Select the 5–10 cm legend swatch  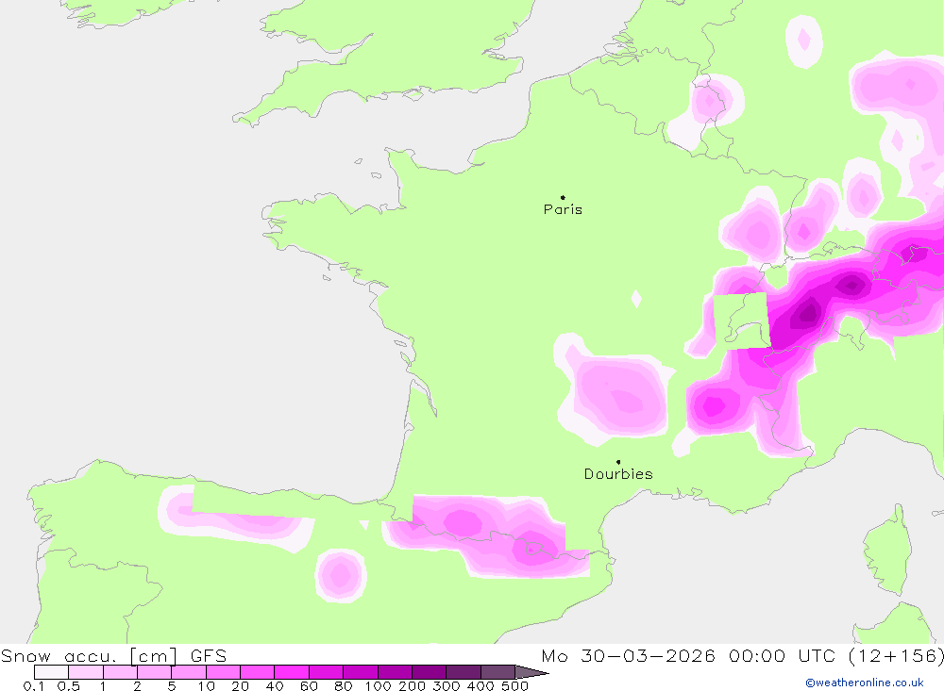pyautogui.click(x=189, y=672)
